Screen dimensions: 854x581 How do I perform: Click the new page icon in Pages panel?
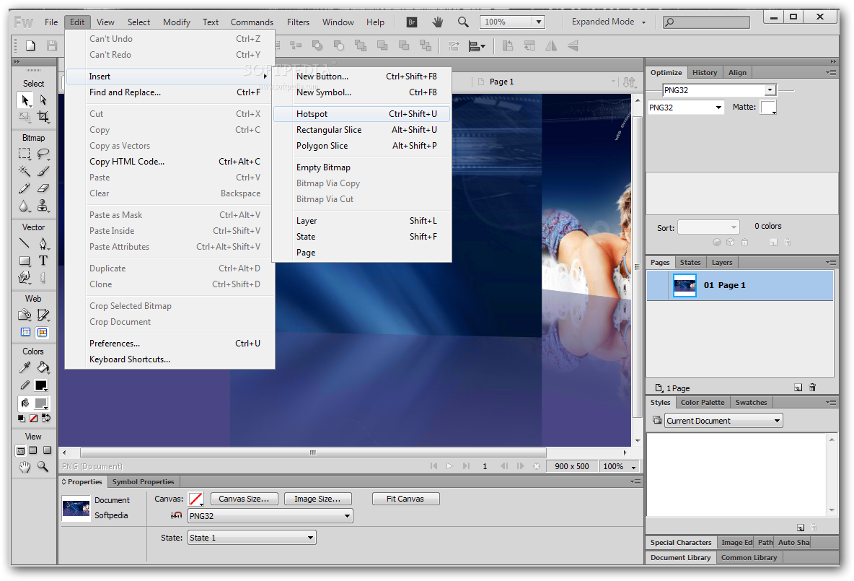(798, 388)
